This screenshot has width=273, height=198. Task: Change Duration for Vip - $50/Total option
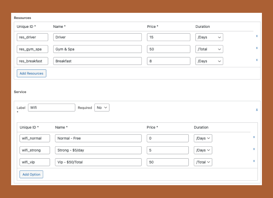(x=203, y=162)
